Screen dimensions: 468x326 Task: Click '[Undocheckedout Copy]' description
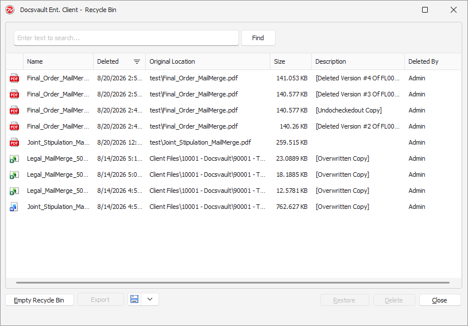[349, 110]
